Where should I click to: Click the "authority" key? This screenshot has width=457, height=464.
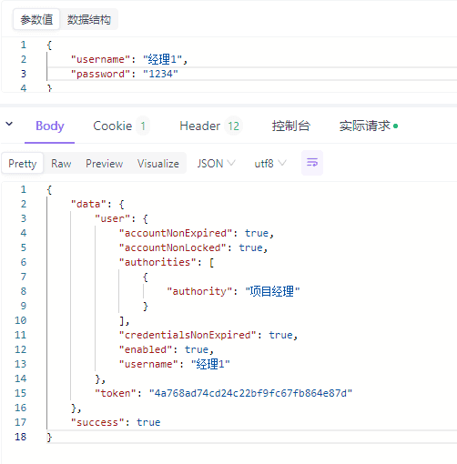[199, 291]
